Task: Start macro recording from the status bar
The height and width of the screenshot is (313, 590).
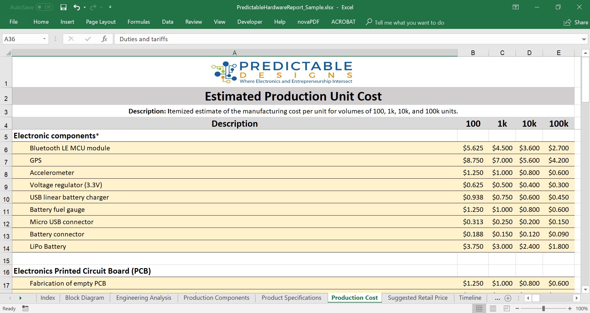Action: (25, 308)
